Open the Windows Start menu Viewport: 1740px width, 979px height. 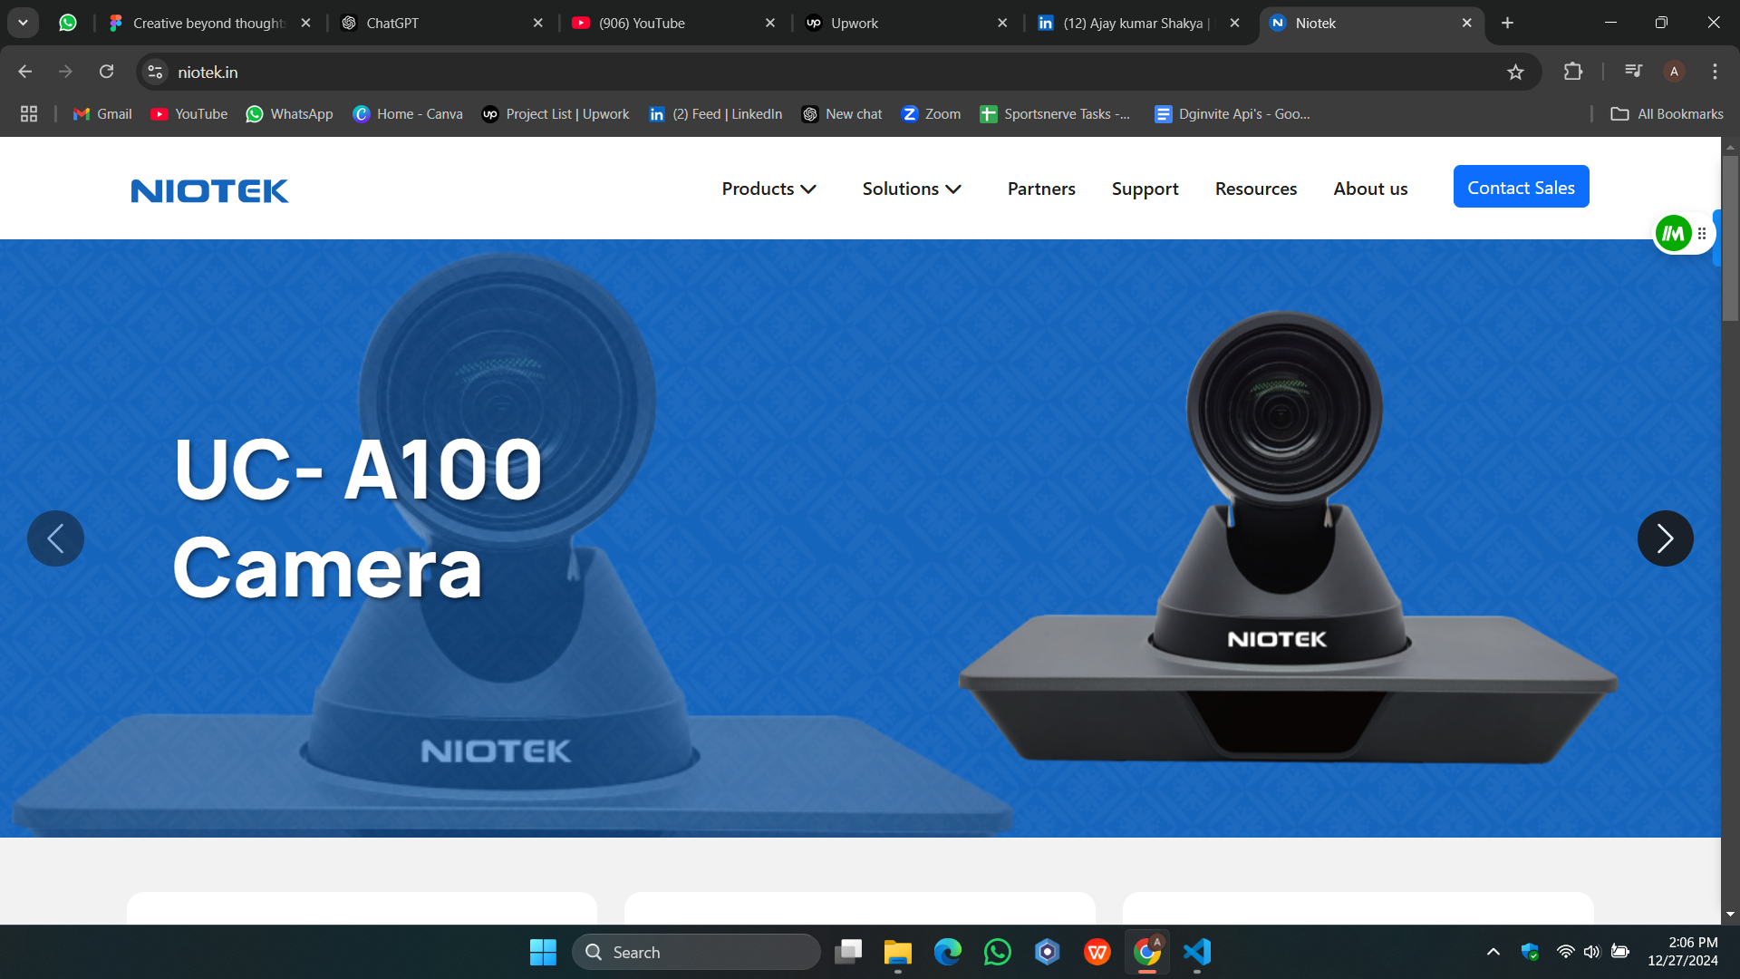pyautogui.click(x=543, y=952)
